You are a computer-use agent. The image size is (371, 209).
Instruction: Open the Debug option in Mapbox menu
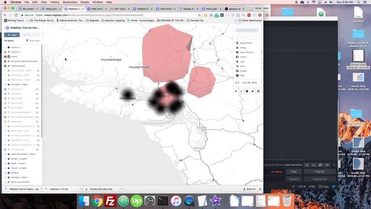(241, 48)
